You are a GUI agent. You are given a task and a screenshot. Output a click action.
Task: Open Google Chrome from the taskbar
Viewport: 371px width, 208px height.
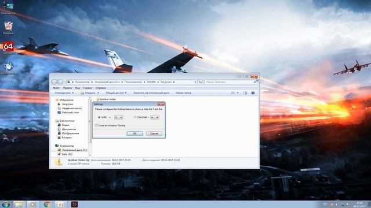[47, 205]
